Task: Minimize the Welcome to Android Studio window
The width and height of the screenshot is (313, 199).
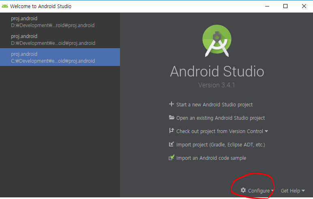Action: pyautogui.click(x=267, y=6)
